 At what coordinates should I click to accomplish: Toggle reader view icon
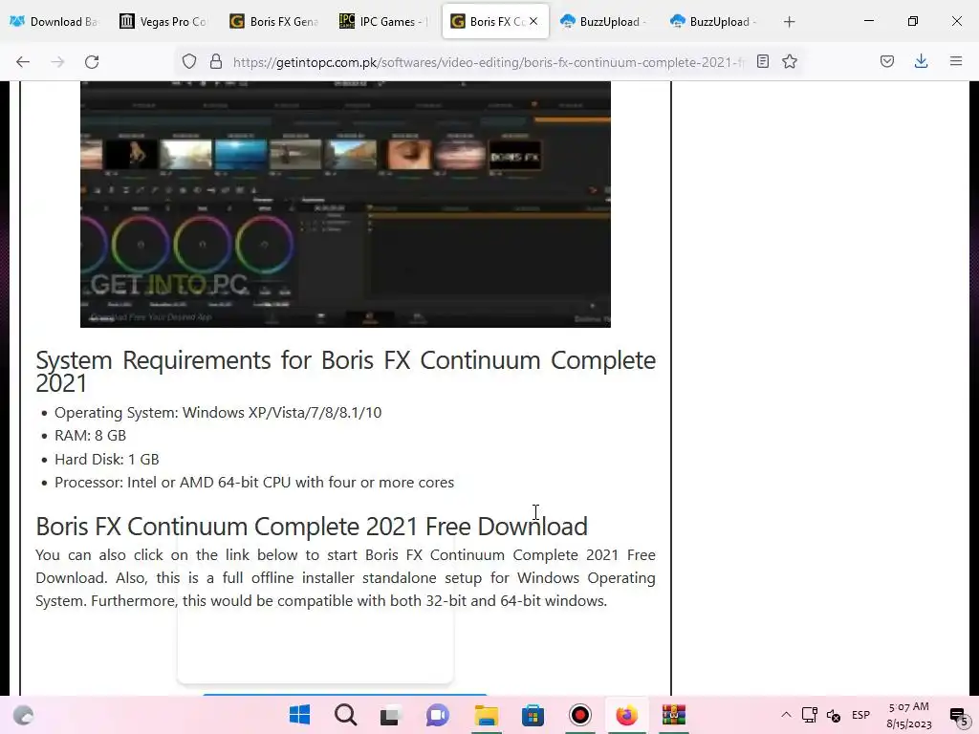762,61
